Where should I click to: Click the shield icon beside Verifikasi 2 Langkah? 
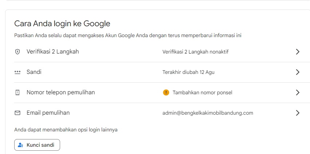[x=17, y=52]
